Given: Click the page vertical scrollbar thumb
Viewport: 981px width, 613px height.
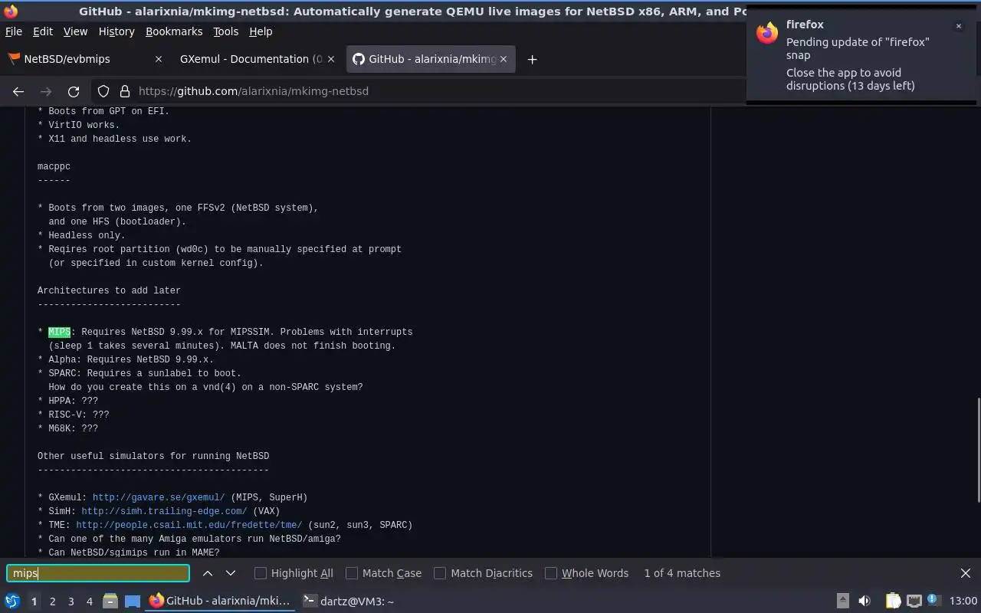Looking at the screenshot, I should click(x=977, y=451).
